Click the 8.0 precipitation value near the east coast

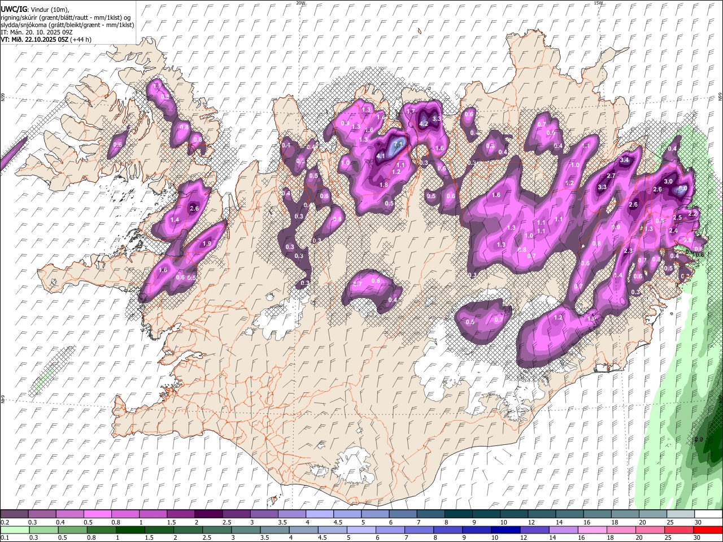click(x=683, y=189)
